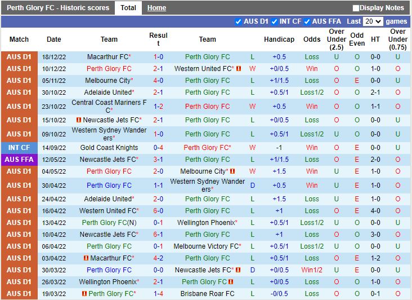
Task: Open the Last 20 games dropdown
Action: click(x=373, y=21)
